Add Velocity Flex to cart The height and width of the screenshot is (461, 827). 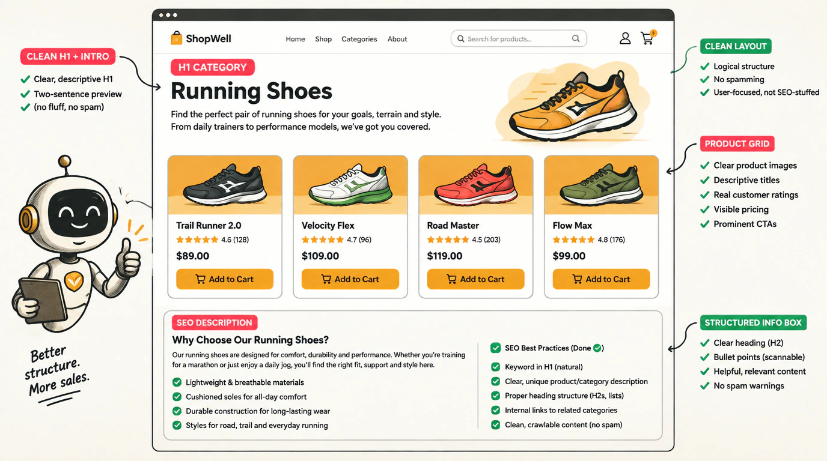350,279
